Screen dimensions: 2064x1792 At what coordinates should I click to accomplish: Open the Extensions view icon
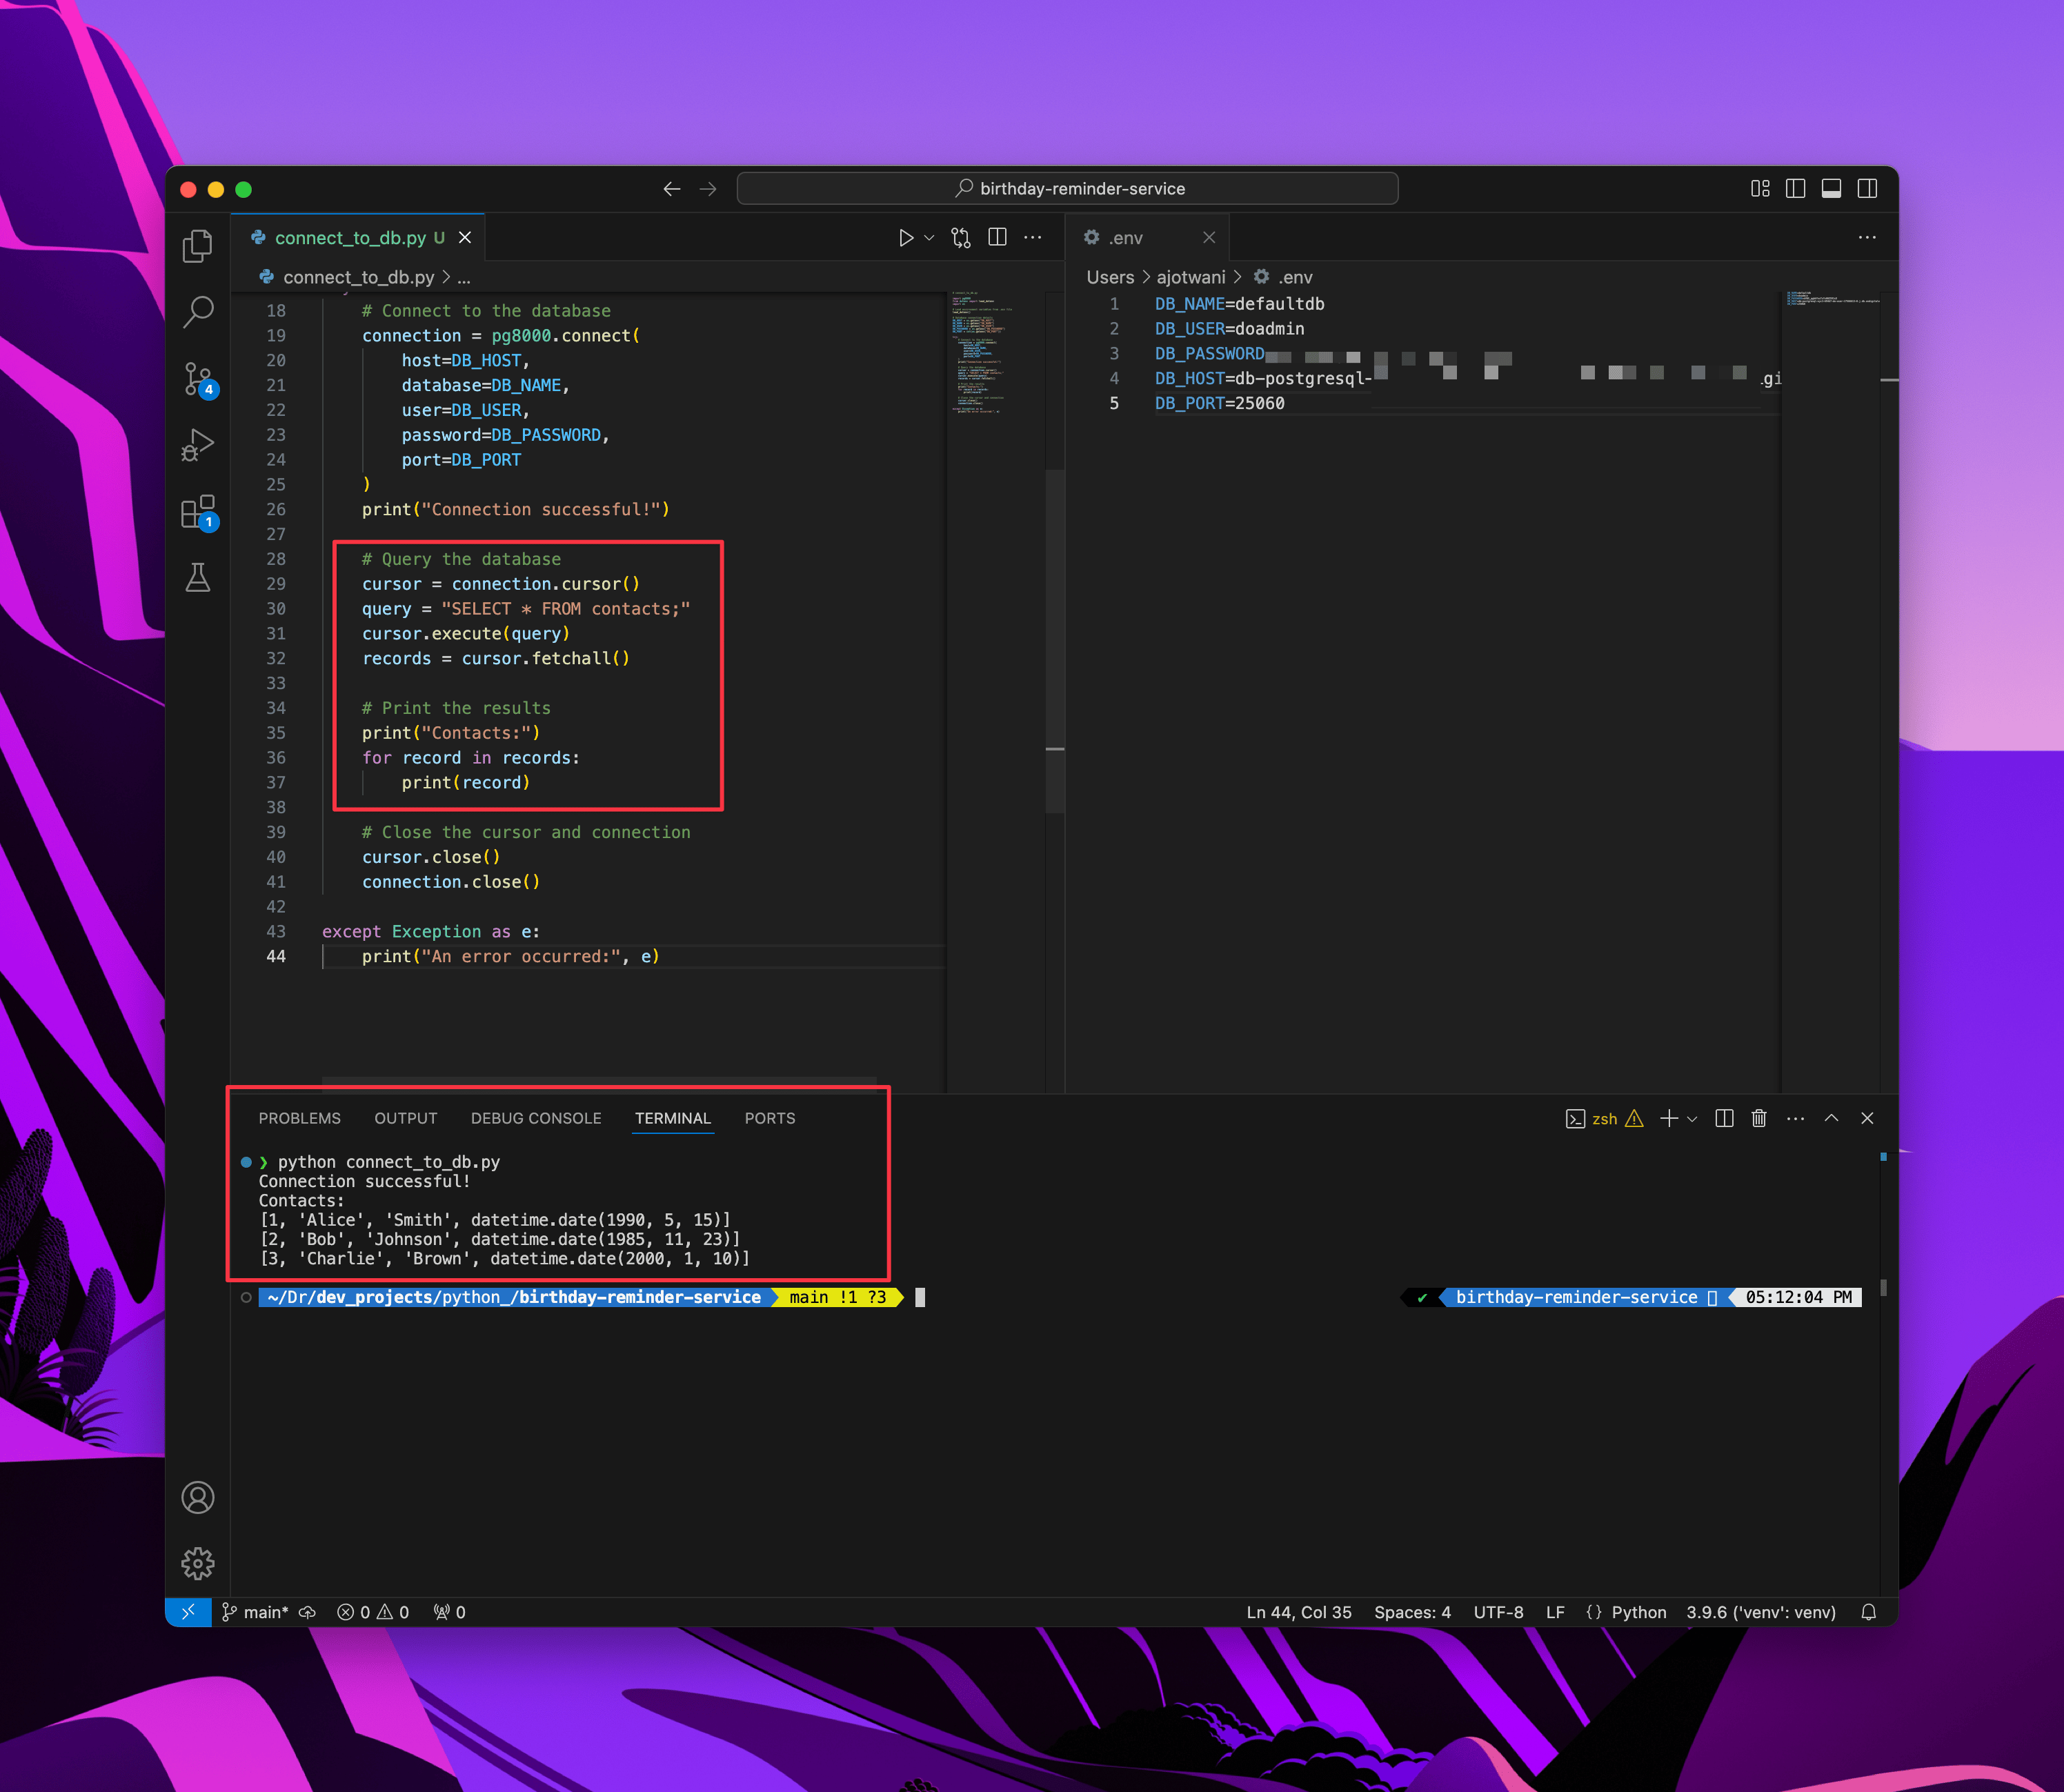pos(198,511)
